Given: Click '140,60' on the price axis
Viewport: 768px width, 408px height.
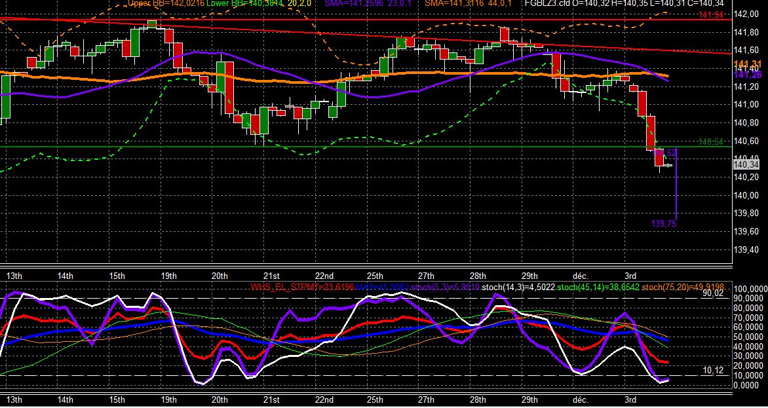Looking at the screenshot, I should (746, 141).
